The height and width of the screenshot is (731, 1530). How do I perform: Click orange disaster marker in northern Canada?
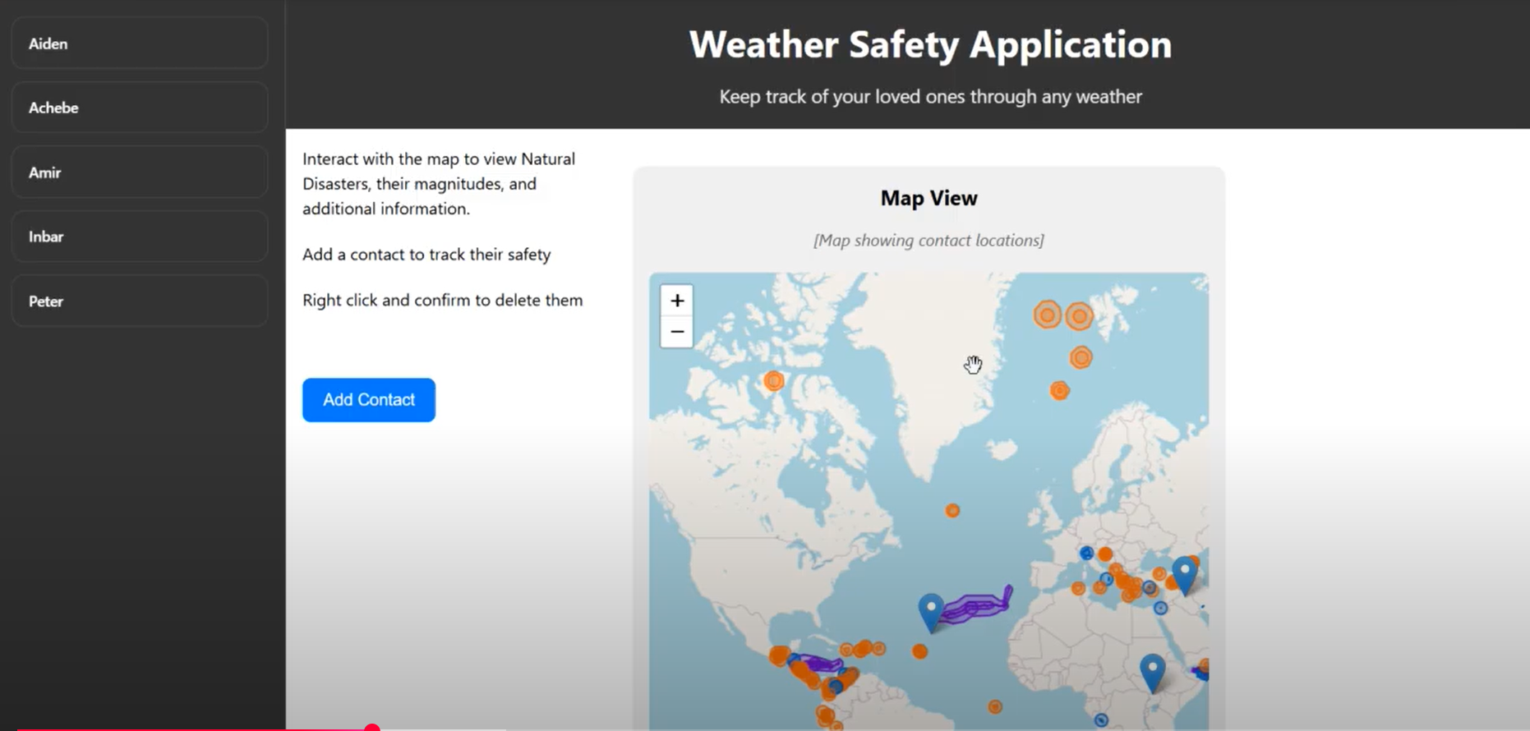click(x=774, y=381)
